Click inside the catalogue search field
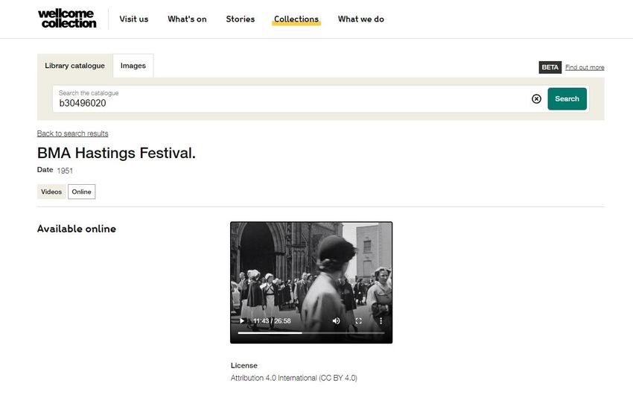The height and width of the screenshot is (395, 633). 290,99
